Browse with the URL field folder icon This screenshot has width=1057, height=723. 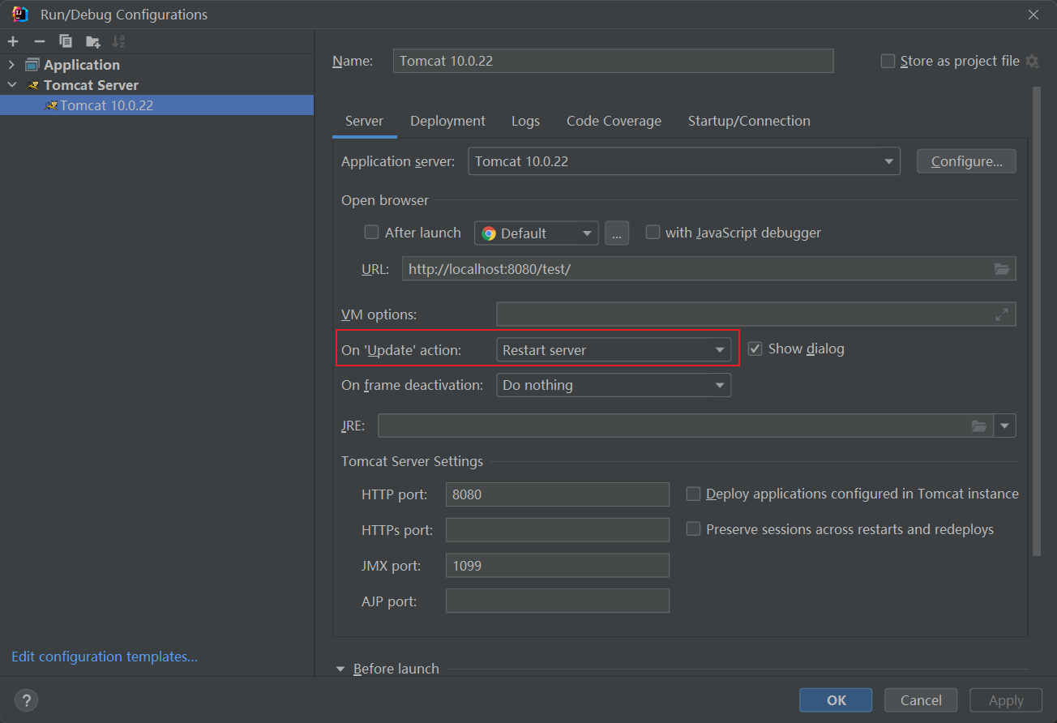pos(1002,268)
